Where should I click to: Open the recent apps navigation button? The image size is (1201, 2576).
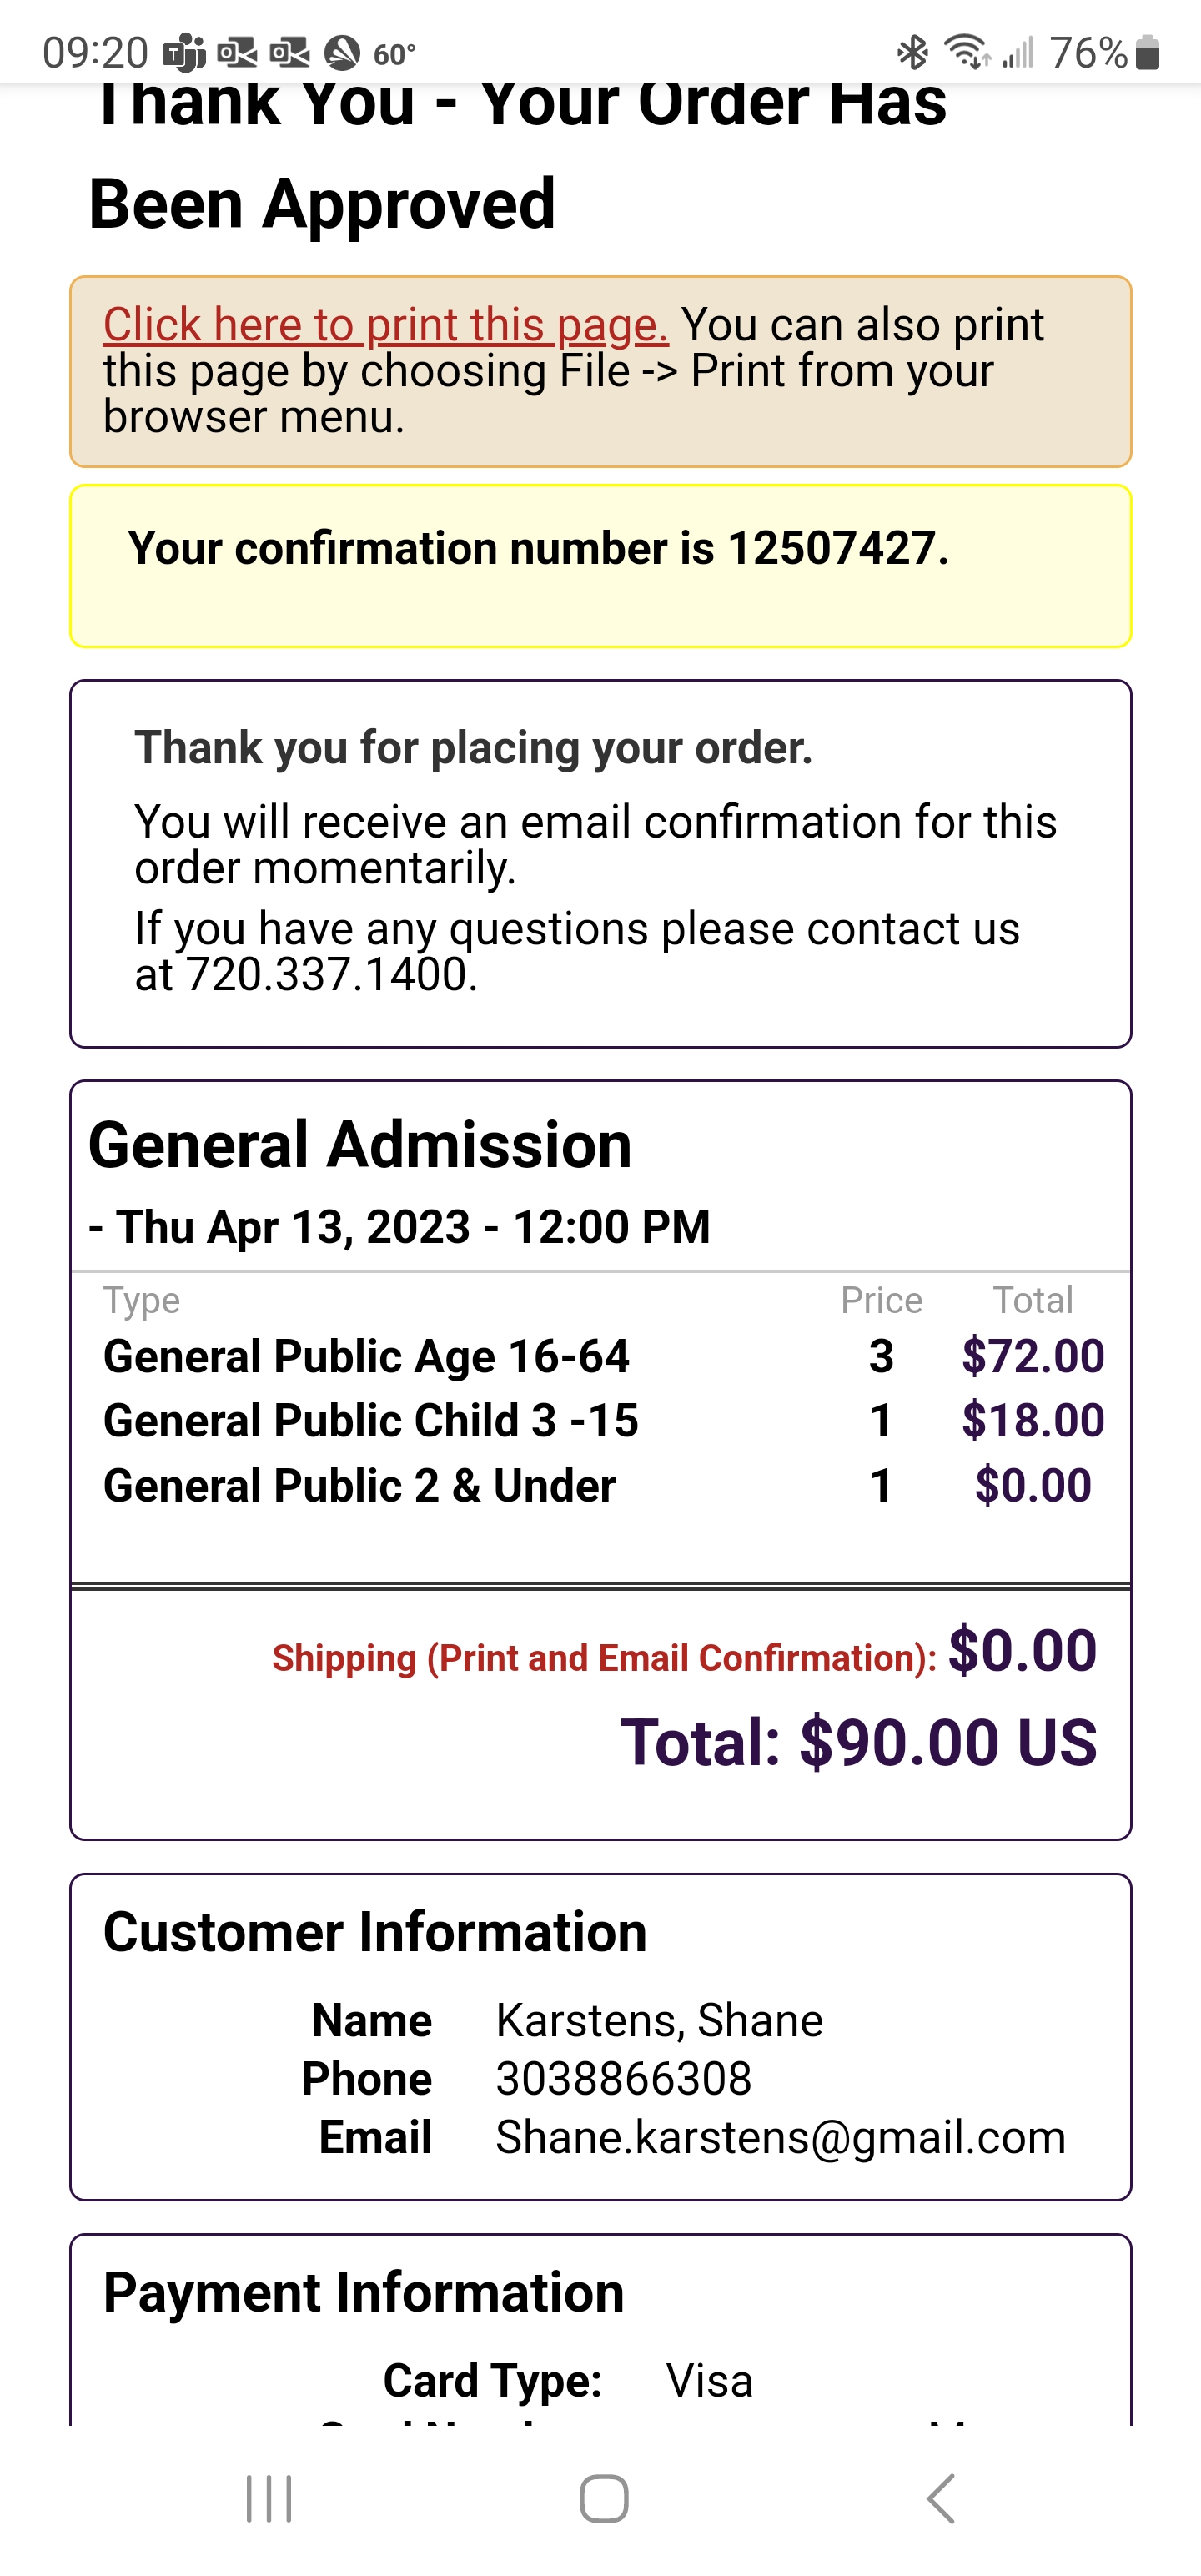pos(269,2499)
